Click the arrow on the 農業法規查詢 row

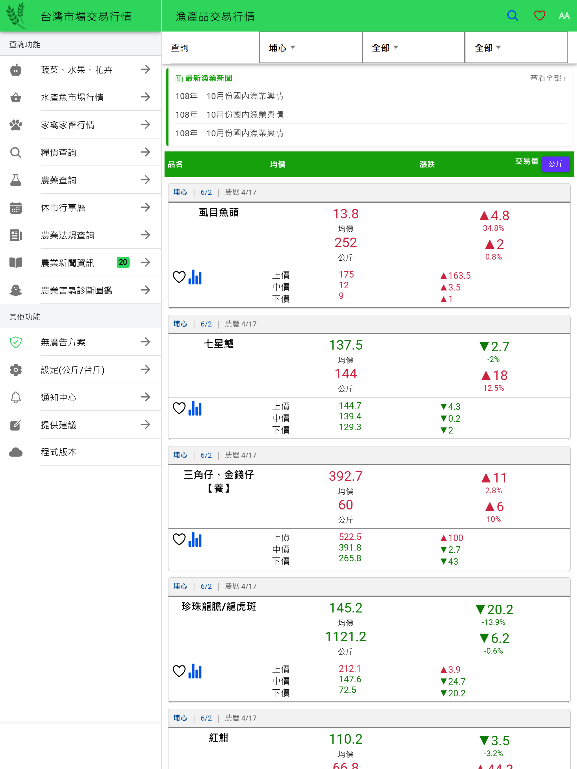click(x=145, y=235)
